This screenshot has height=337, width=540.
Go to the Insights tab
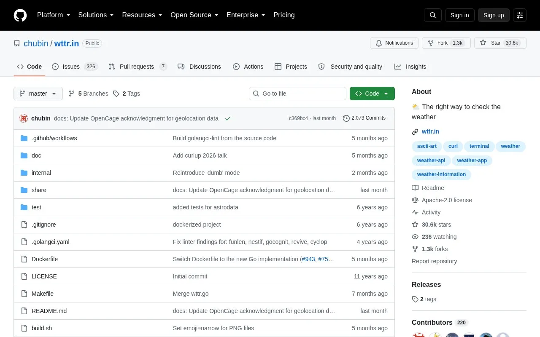click(x=410, y=67)
